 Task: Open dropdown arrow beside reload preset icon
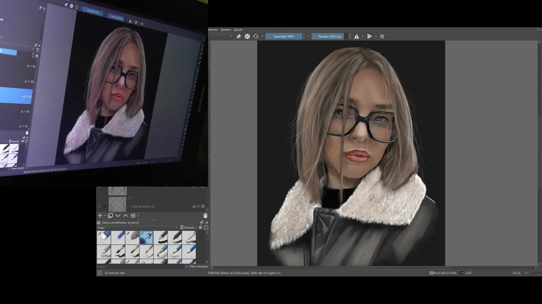point(262,36)
